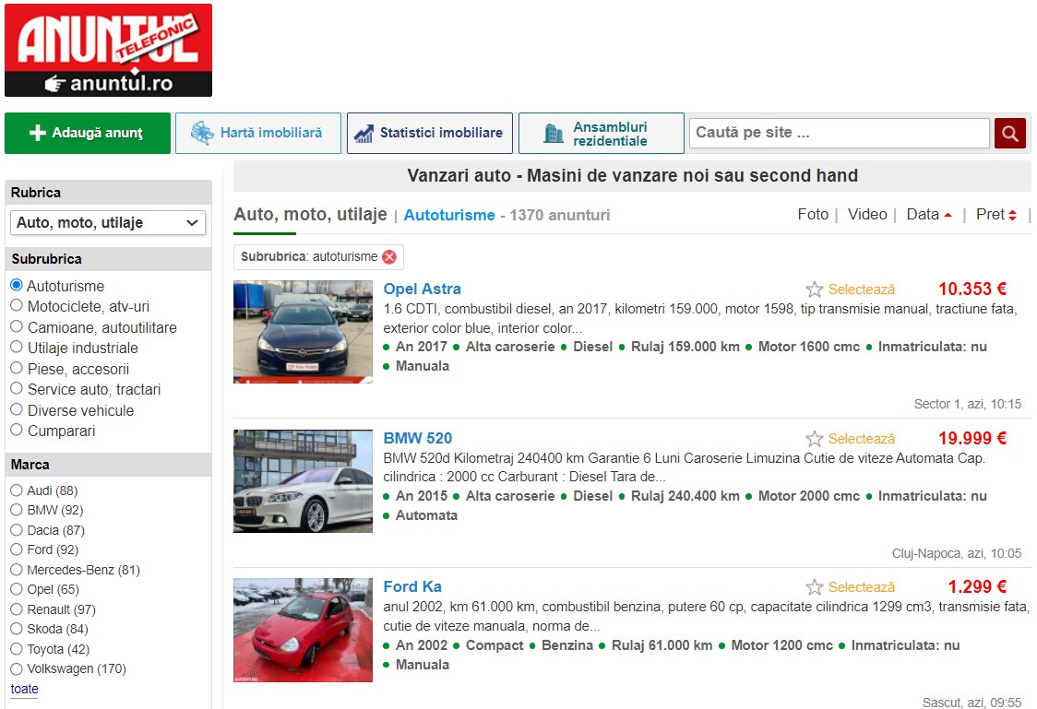
Task: Click the plus icon on Adauga anunt
Action: (x=38, y=133)
